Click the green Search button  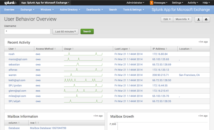[x=87, y=31]
